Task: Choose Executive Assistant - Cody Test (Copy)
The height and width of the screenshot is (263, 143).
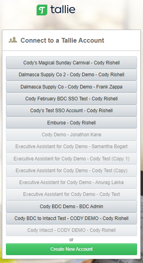Action: (71, 171)
